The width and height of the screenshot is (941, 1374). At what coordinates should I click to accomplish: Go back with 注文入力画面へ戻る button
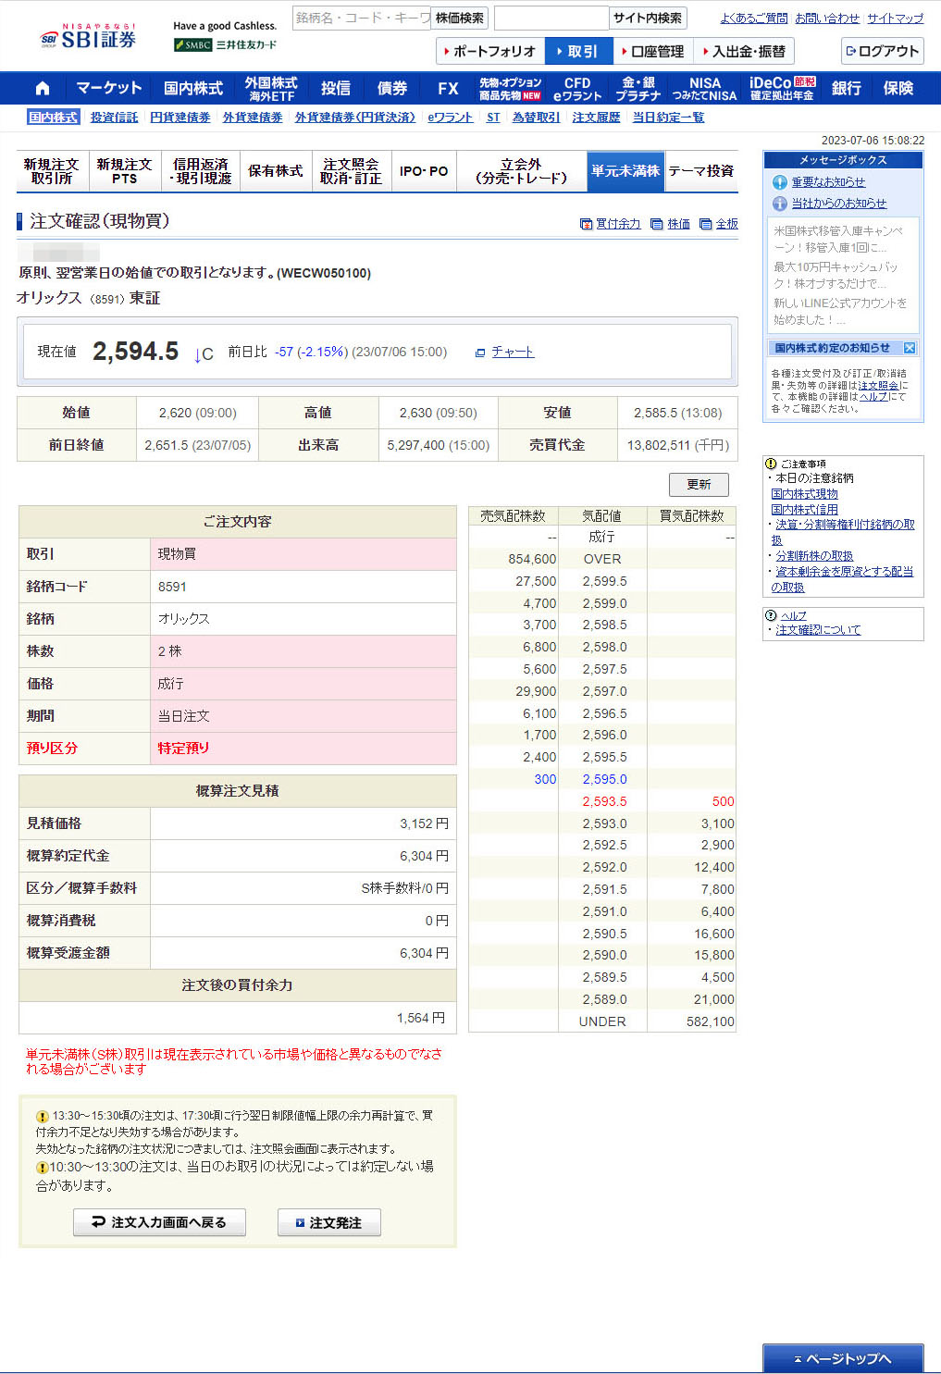click(x=160, y=1222)
